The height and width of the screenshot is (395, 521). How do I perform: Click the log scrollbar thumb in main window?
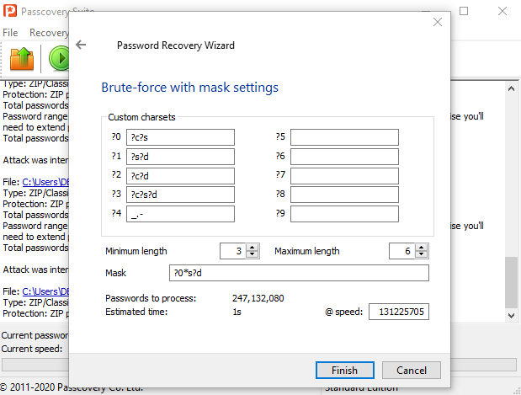pos(511,282)
